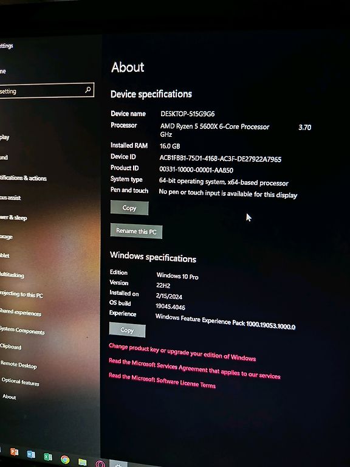350x467 pixels.
Task: Select Settings gear icon in taskbar
Action: (x=118, y=465)
